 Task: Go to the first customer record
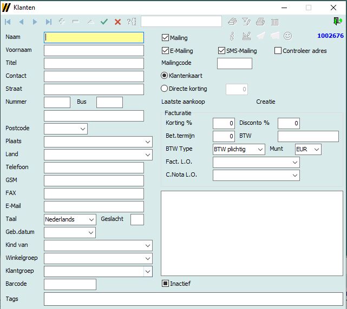tap(8, 22)
